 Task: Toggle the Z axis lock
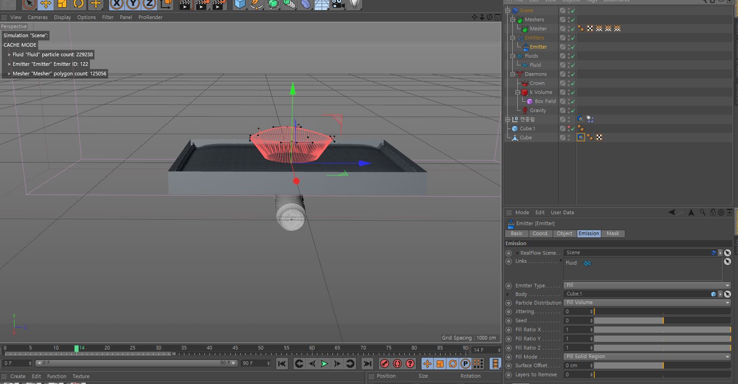pyautogui.click(x=149, y=4)
